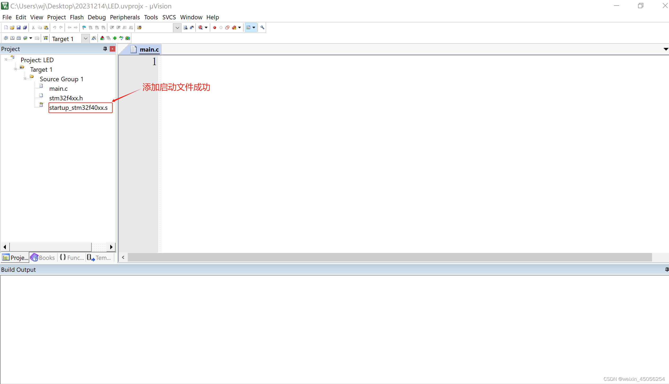
Task: Open the Flash menu
Action: tap(77, 17)
